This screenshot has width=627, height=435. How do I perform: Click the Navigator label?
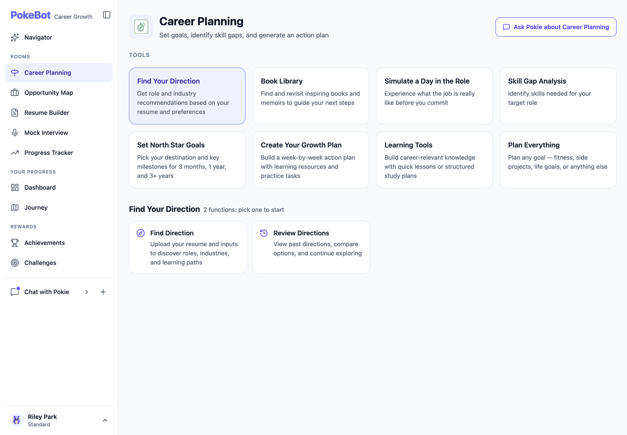pyautogui.click(x=38, y=37)
